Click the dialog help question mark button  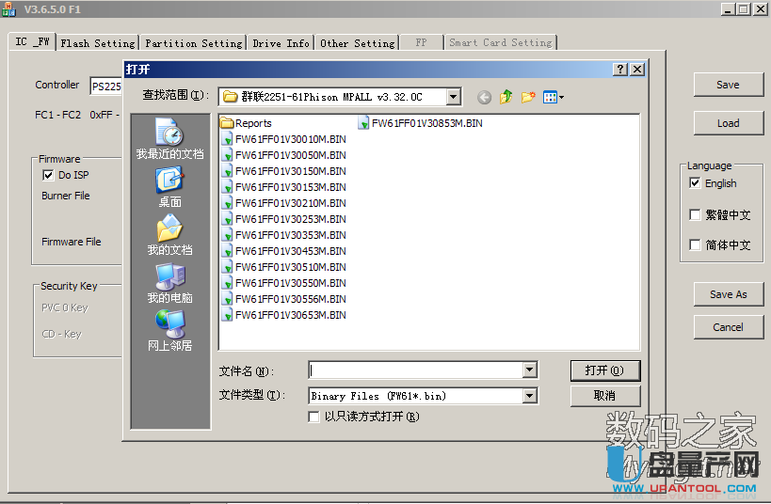[x=620, y=70]
